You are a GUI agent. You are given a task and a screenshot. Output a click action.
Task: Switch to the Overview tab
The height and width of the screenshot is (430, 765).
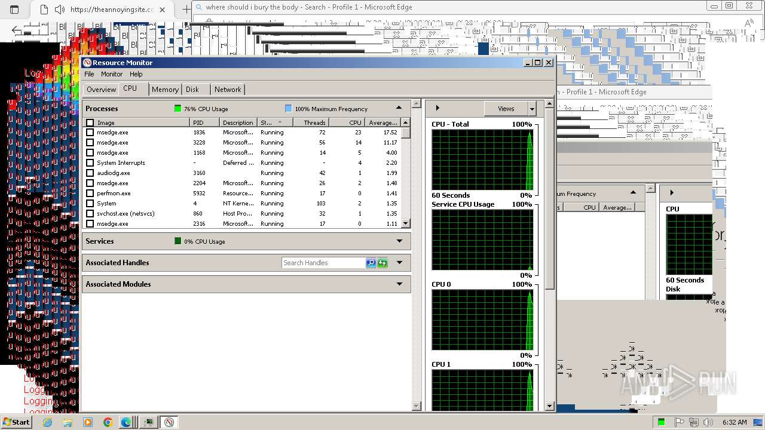pyautogui.click(x=101, y=90)
